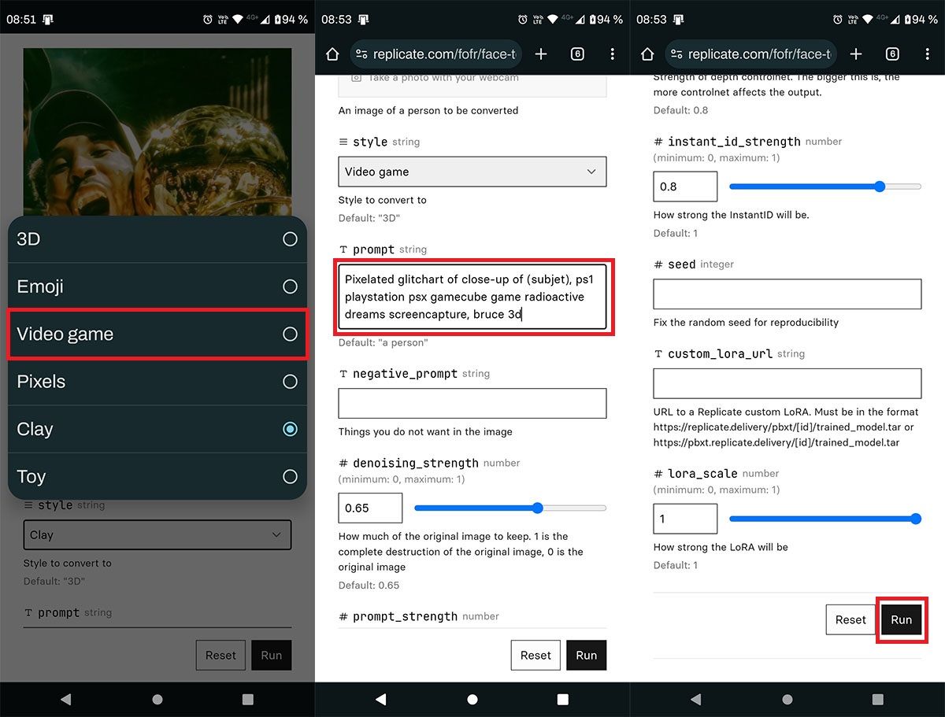
Task: Open the browser overflow menu
Action: [x=612, y=54]
